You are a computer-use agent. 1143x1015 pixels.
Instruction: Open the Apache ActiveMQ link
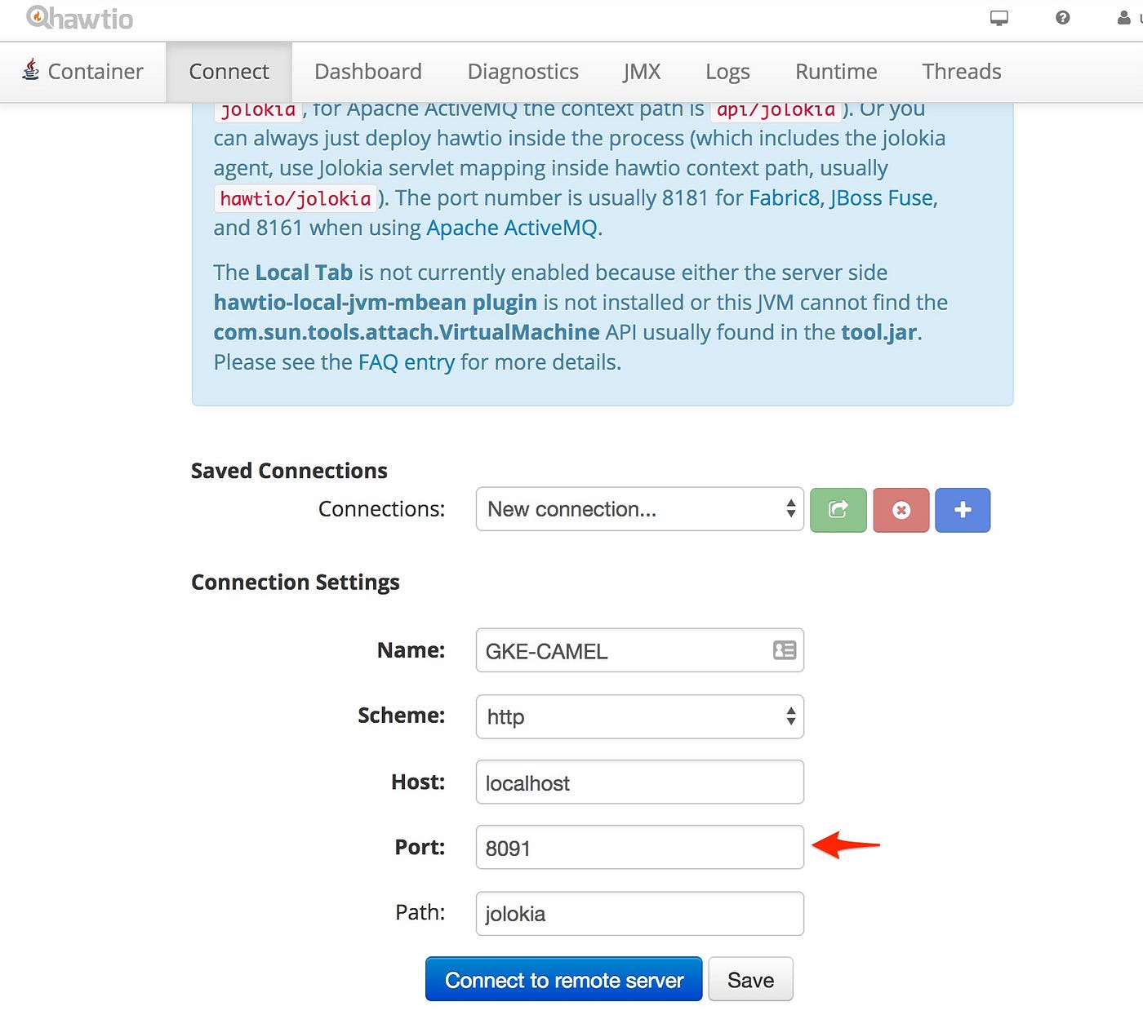(x=512, y=228)
